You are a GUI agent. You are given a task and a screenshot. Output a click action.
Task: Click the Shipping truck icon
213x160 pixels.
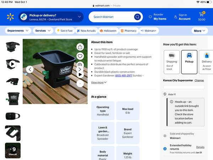pyautogui.click(x=172, y=55)
